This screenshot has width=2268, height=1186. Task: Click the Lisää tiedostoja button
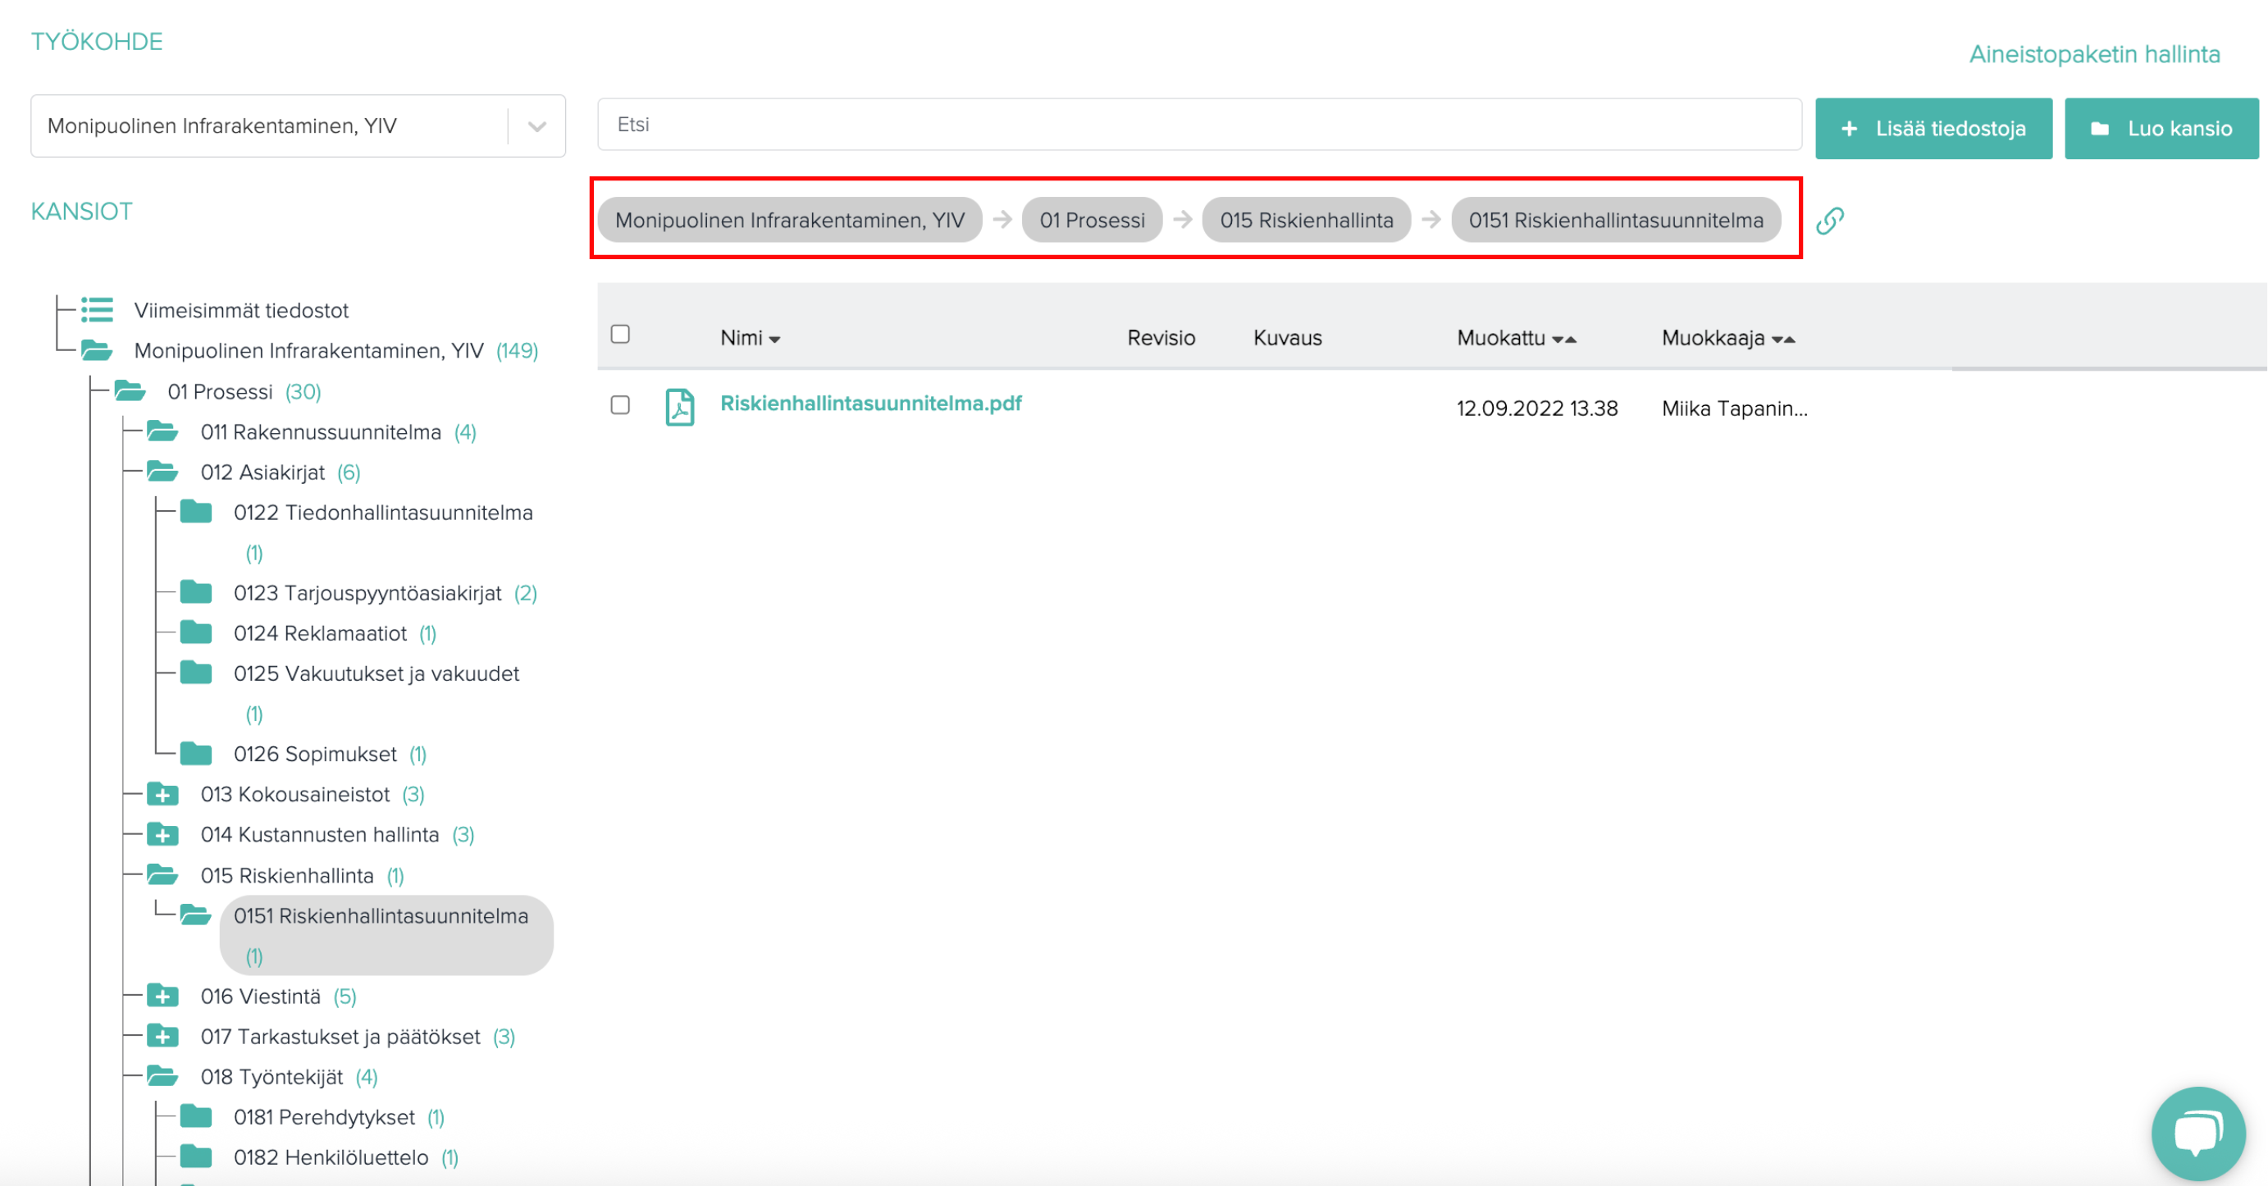[1933, 129]
